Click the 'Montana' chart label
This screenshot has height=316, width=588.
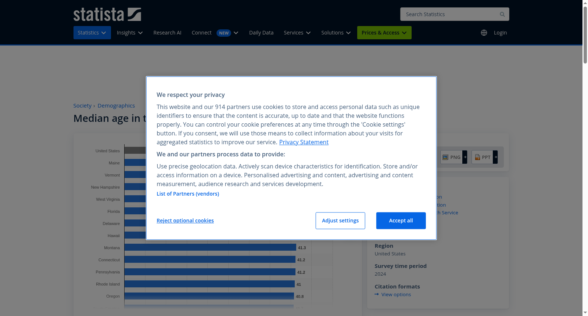[112, 248]
